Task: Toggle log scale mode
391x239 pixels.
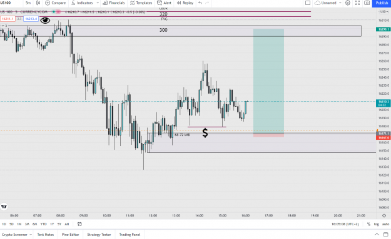Action: point(376,224)
